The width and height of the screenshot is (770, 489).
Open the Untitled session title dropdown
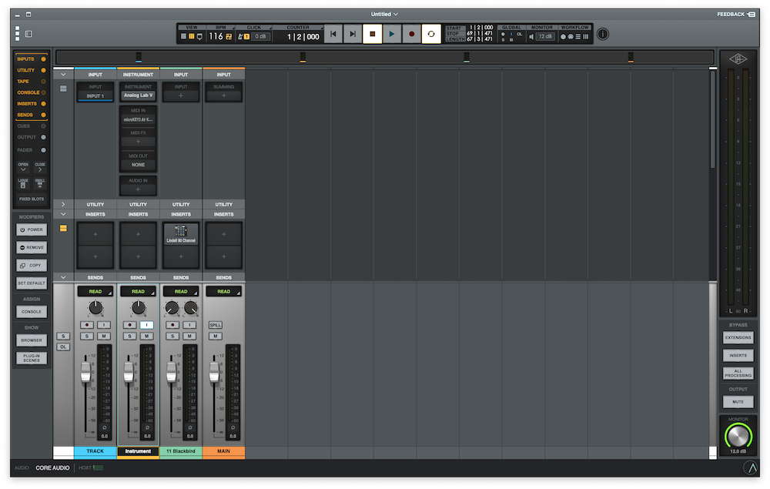pos(384,14)
